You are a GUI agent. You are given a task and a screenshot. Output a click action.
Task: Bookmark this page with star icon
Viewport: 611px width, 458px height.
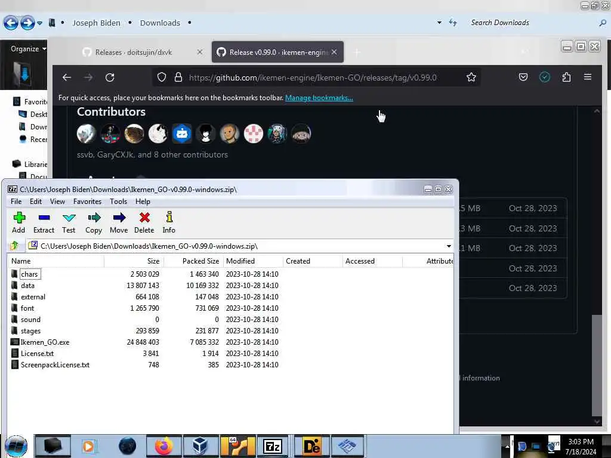pyautogui.click(x=471, y=77)
